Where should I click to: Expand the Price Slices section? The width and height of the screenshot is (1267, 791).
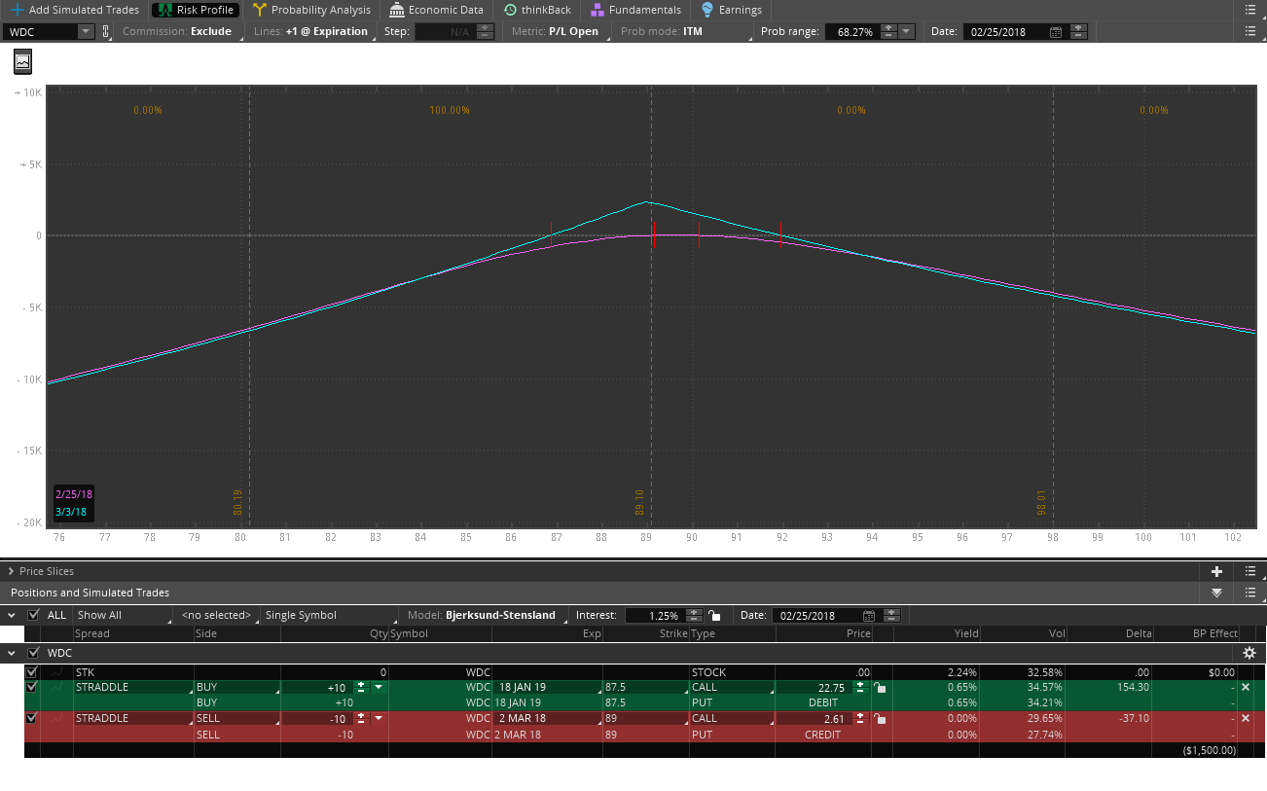pos(11,571)
